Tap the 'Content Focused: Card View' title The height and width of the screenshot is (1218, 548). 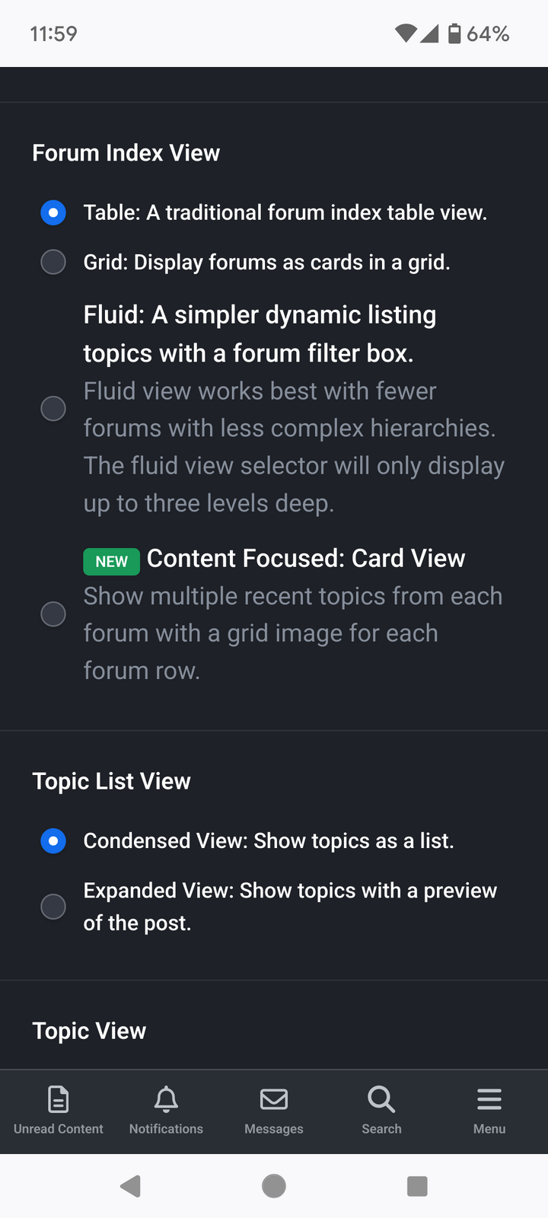point(306,558)
